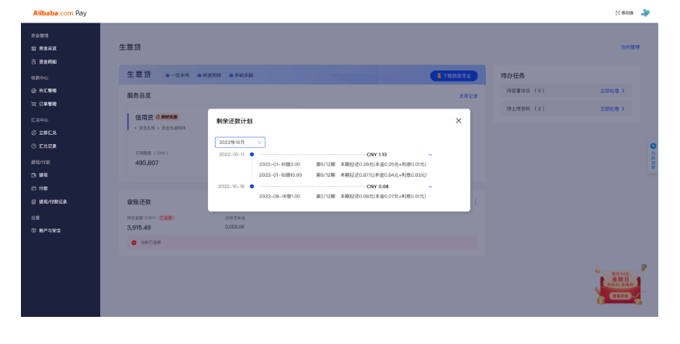Open 资金总览 in the sidebar

[47, 49]
